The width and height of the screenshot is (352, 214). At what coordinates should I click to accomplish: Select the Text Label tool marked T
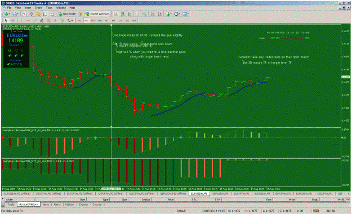[x=62, y=20]
